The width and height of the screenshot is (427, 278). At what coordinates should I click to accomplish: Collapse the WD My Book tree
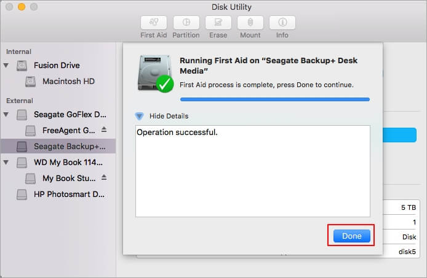click(x=7, y=163)
